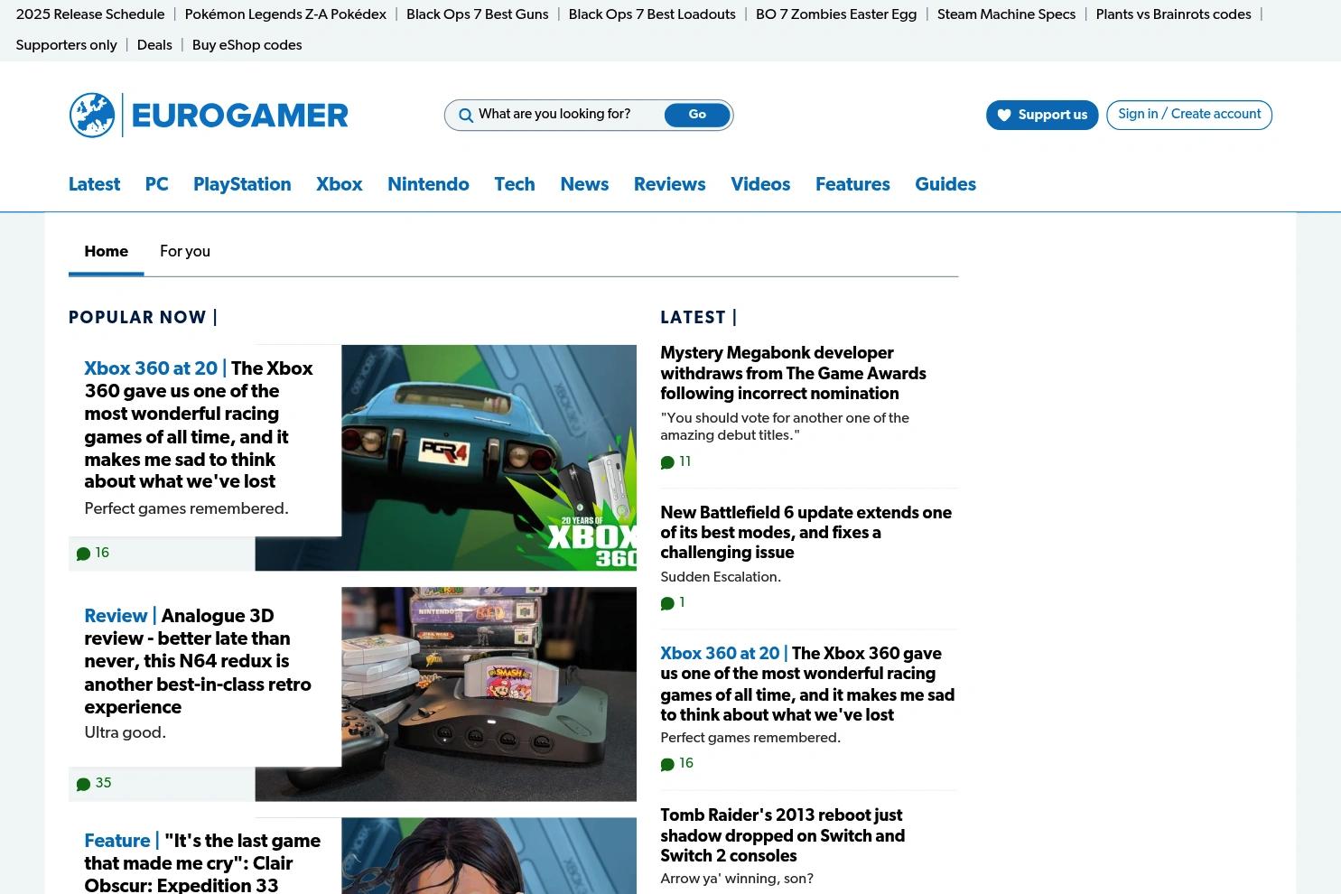
Task: Click the 'Sudden Escalation.' subtitle text
Action: point(721,578)
